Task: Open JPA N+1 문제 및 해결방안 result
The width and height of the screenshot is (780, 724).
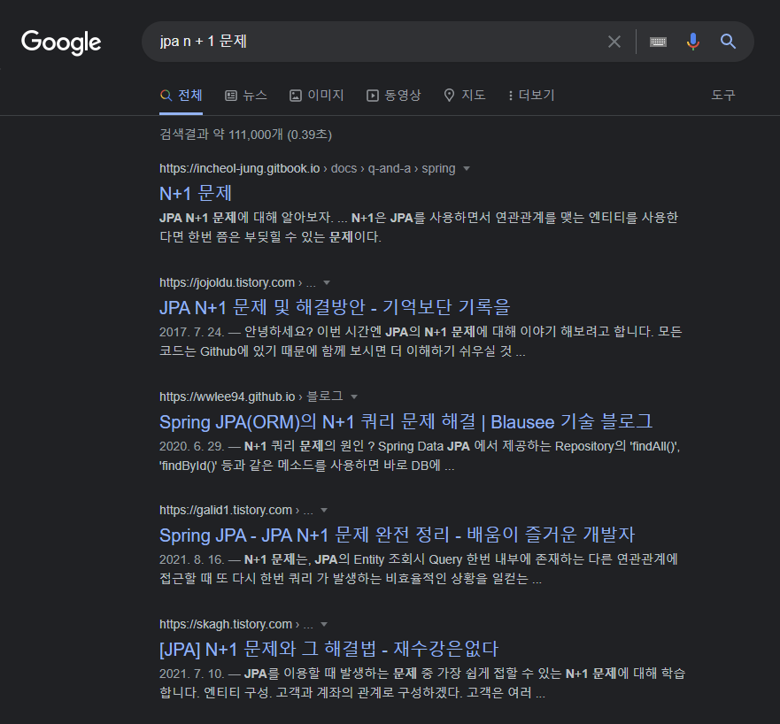Action: [x=335, y=307]
